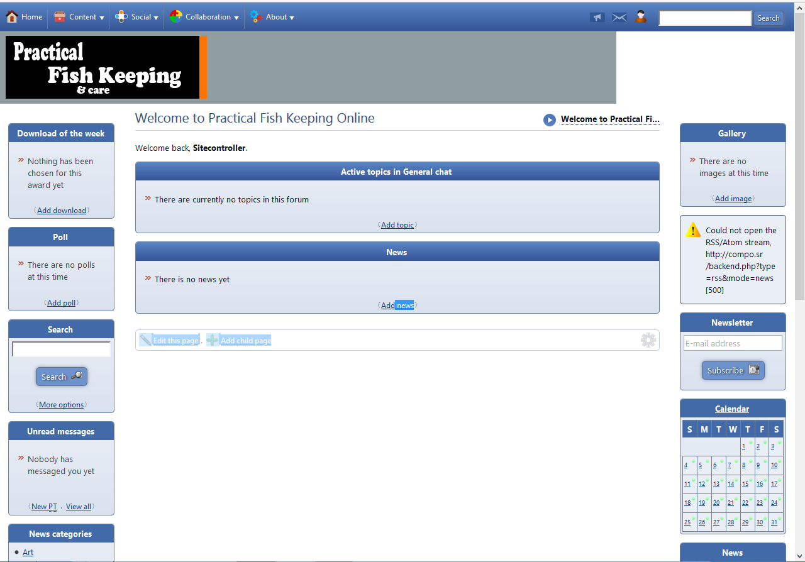Click the sidebar Search text box
This screenshot has width=805, height=562.
click(x=61, y=349)
